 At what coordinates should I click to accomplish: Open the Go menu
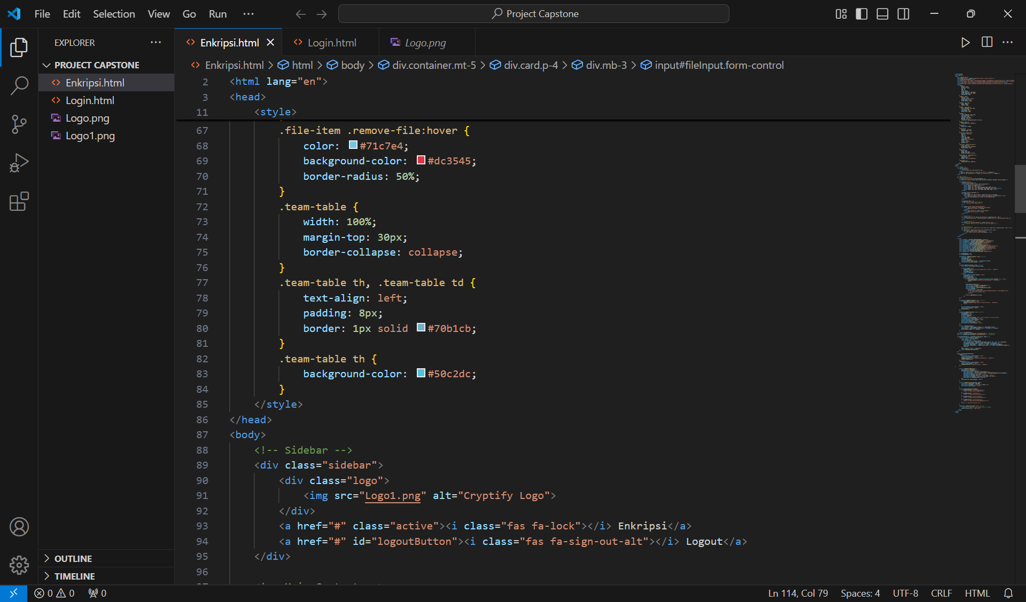[x=189, y=14]
